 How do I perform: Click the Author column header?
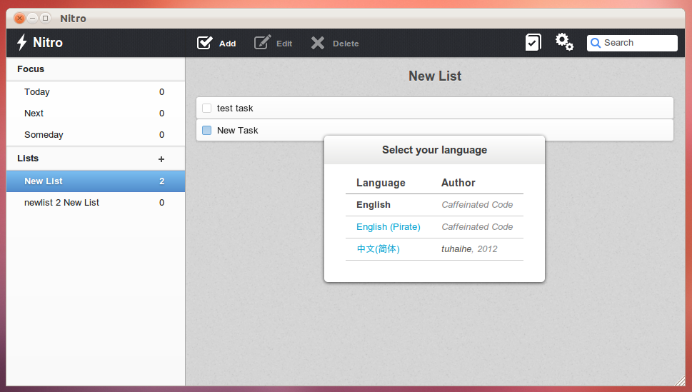pyautogui.click(x=458, y=183)
